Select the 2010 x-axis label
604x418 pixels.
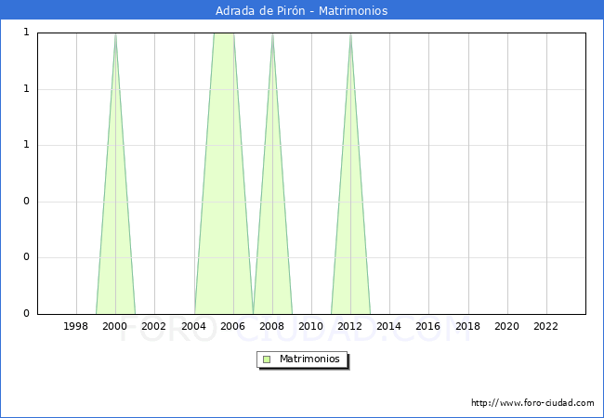coord(311,326)
